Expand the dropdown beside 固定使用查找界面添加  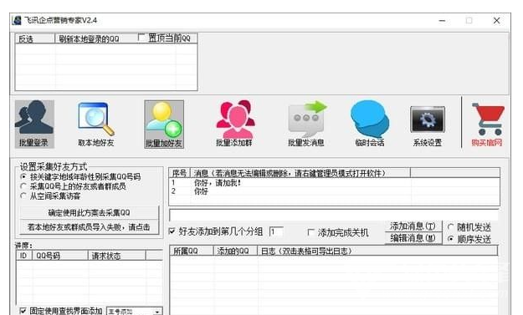point(157,312)
